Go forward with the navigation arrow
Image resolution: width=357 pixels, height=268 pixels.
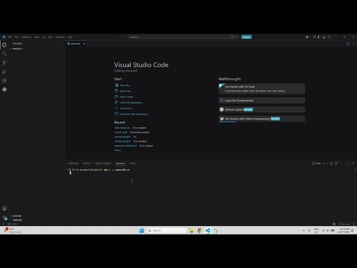coord(125,37)
